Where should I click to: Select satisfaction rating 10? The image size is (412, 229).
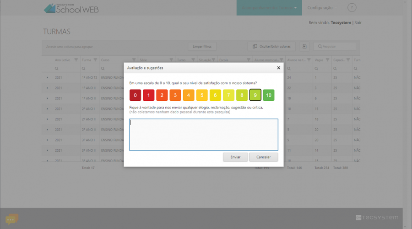[x=269, y=95]
